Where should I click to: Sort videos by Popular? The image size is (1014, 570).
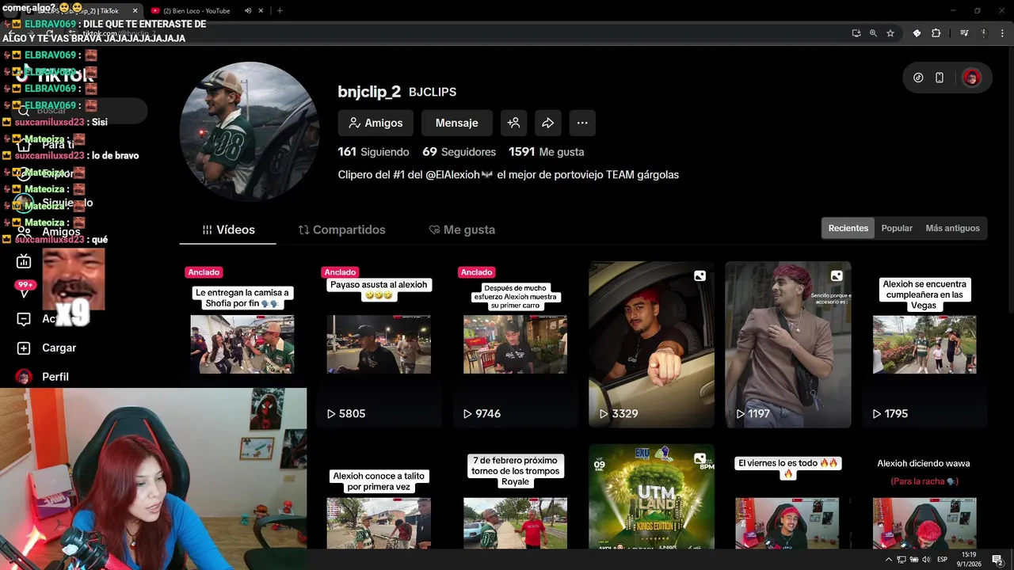click(897, 228)
